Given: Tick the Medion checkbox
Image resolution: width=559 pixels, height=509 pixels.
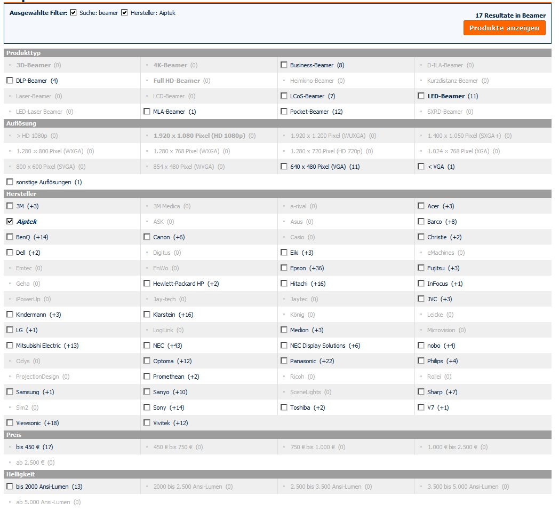Looking at the screenshot, I should coord(284,330).
